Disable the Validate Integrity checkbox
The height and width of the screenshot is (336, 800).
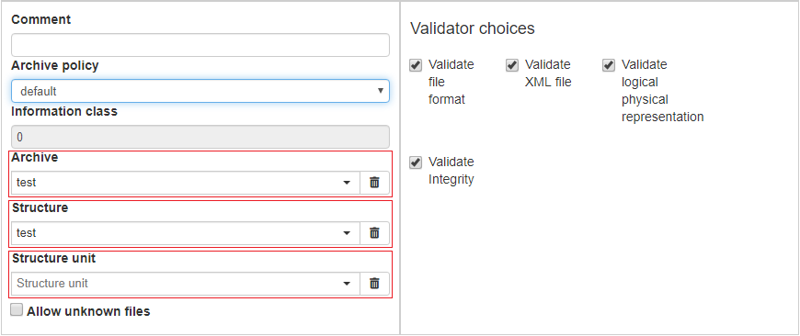click(x=416, y=162)
